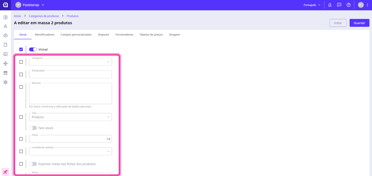Click the hint 'Por favor, minimiza a utilização de dados pessoais.'

click(60, 106)
